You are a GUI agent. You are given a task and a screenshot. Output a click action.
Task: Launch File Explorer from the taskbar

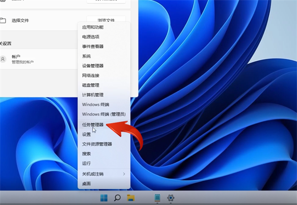131,198
